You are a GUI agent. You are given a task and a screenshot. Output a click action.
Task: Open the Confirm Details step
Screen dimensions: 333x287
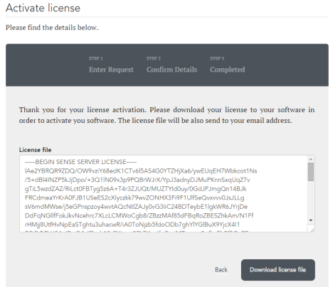[x=171, y=70]
